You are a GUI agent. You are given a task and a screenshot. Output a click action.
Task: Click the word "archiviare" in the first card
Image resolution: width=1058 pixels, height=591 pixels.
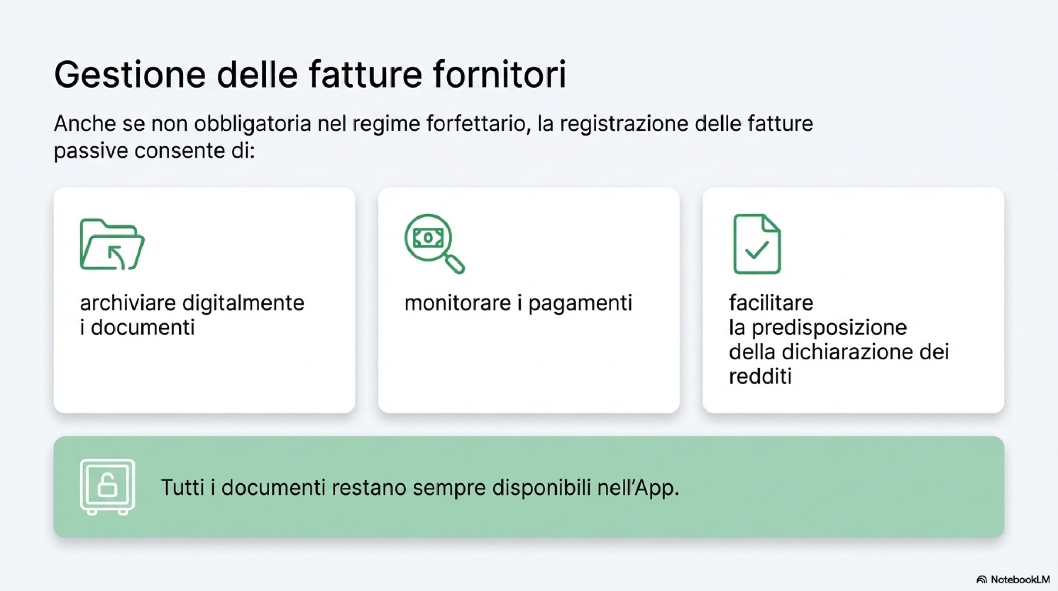pyautogui.click(x=128, y=303)
